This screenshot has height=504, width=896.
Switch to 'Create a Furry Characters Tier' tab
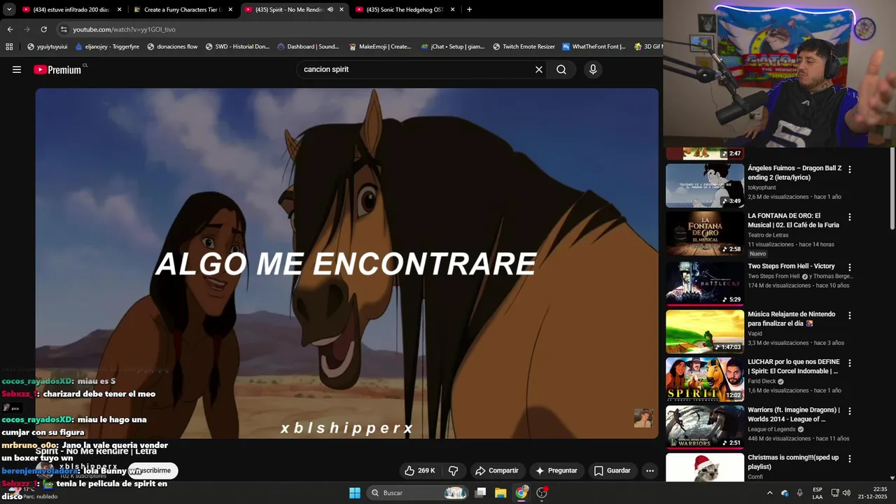click(x=183, y=10)
